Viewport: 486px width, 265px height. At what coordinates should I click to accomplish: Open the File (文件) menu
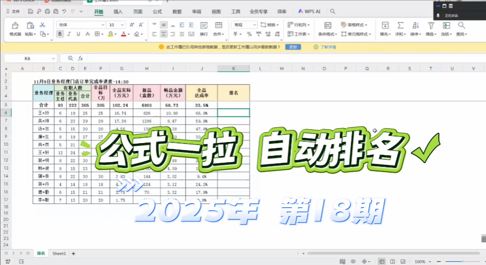click(13, 12)
